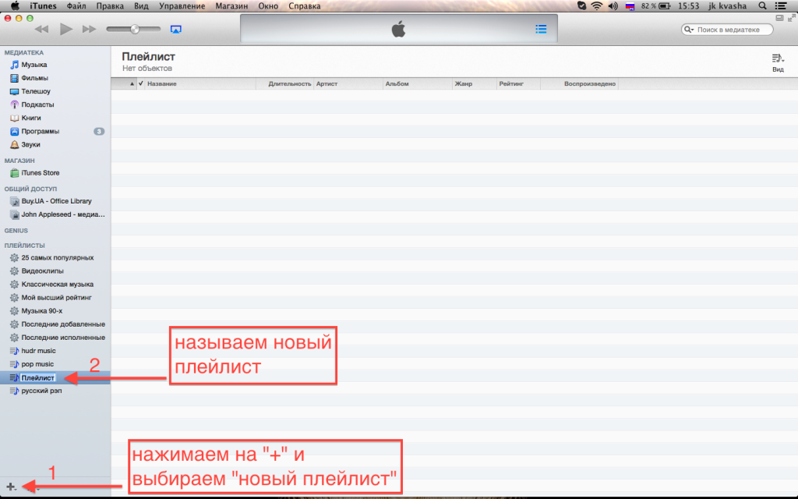The image size is (798, 499).
Task: Click the Wi-Fi status icon
Action: [596, 6]
